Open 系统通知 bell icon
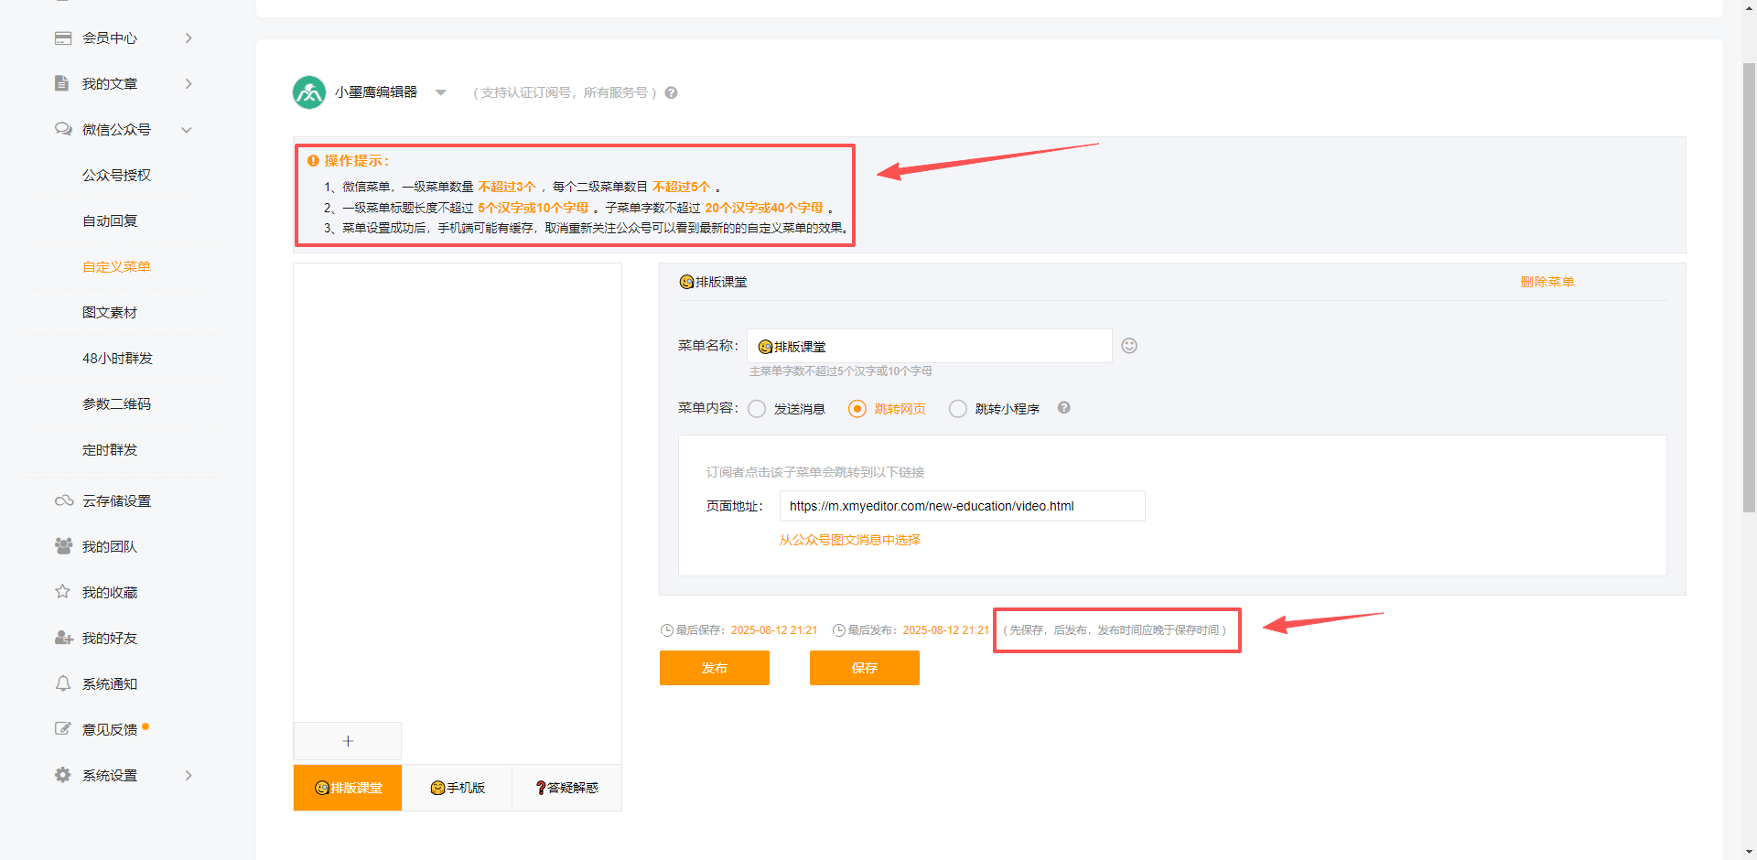1757x860 pixels. [63, 683]
